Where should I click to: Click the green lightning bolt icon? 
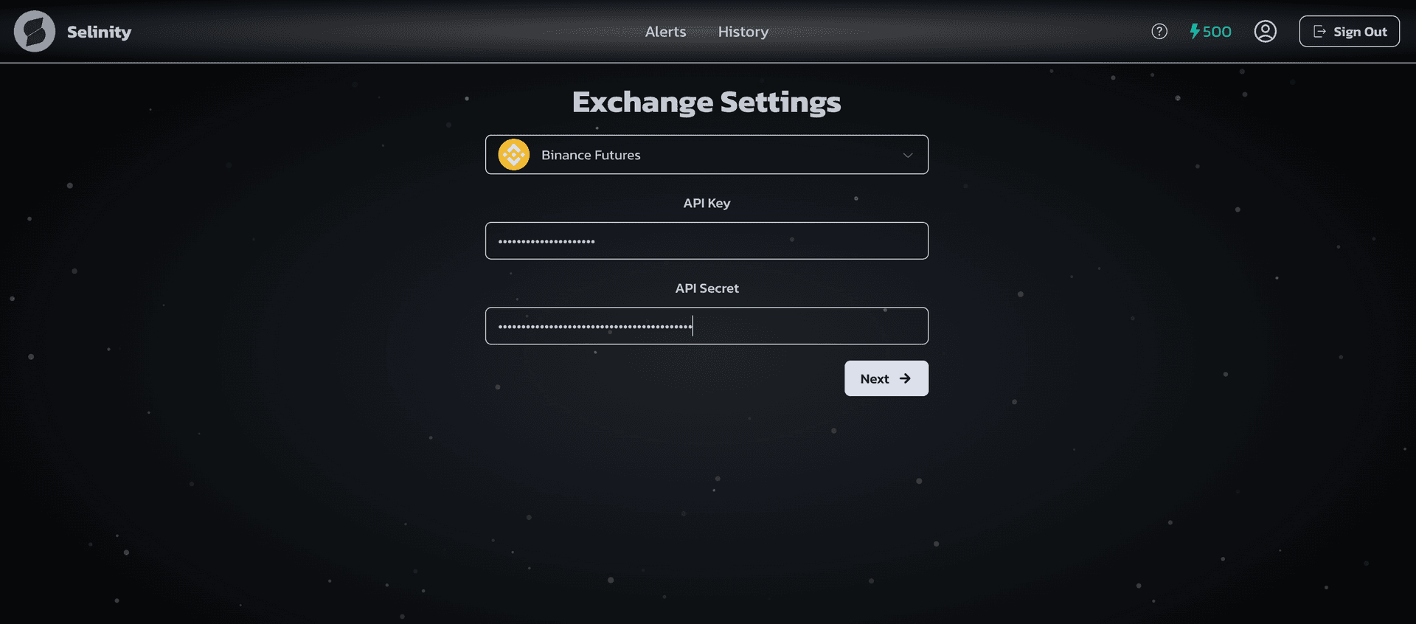click(x=1195, y=31)
